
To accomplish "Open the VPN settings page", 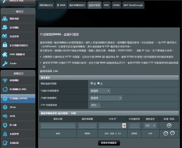I will [x=18, y=116].
